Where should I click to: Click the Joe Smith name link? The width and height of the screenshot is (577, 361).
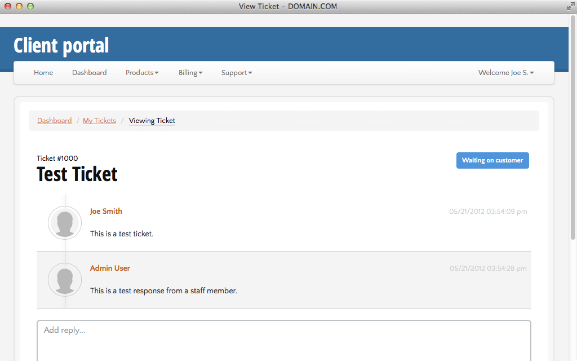106,211
